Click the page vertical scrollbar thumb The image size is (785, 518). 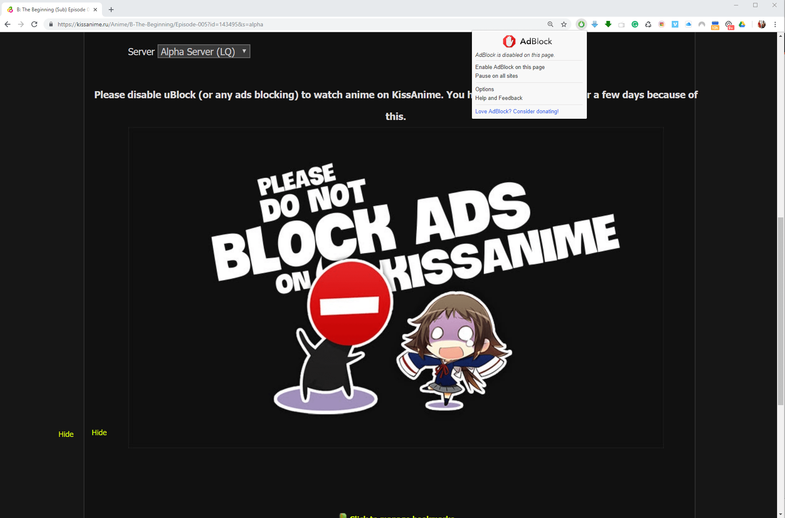tap(780, 311)
